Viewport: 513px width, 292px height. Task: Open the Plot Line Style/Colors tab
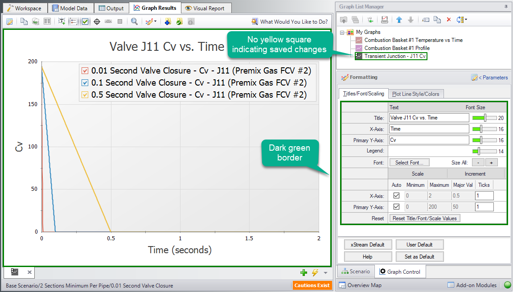point(415,94)
